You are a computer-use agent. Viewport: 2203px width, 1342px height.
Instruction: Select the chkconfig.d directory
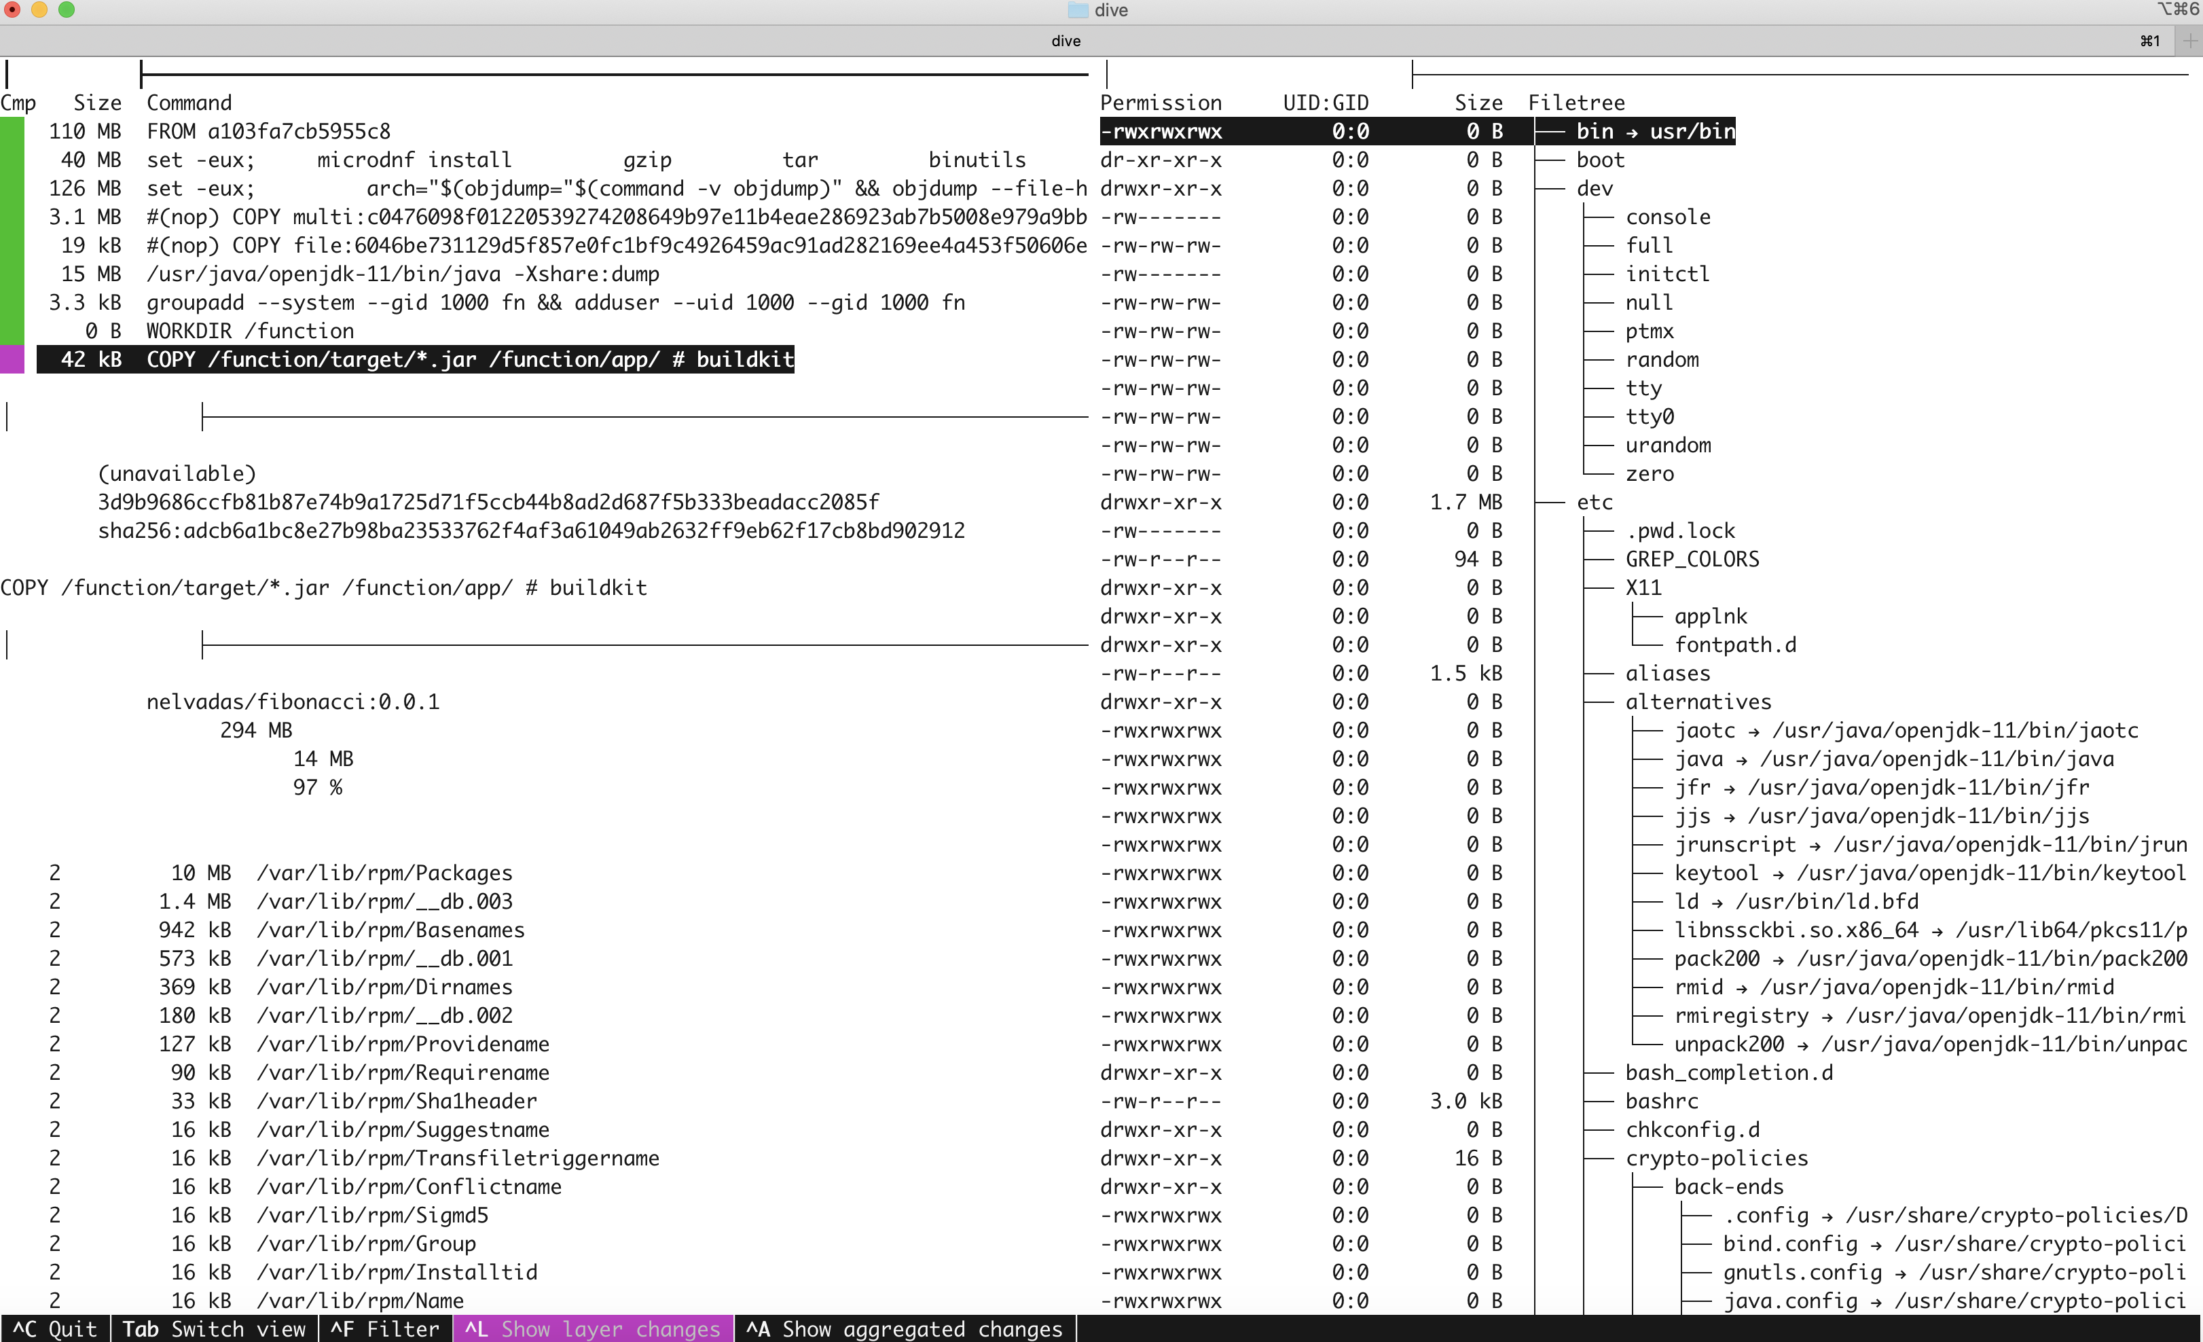[1692, 1130]
